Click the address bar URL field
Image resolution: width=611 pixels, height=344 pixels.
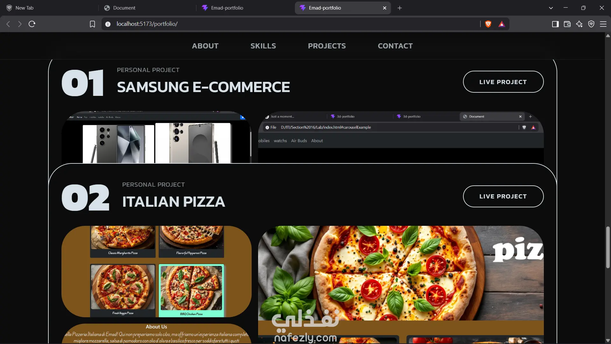coord(296,24)
